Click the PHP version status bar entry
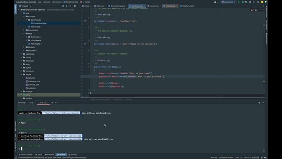 tap(214, 158)
